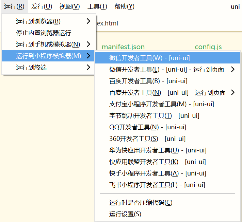Run in 快应用联盟开发者工具(K)
Screen dimensions: 242x222
(167, 162)
